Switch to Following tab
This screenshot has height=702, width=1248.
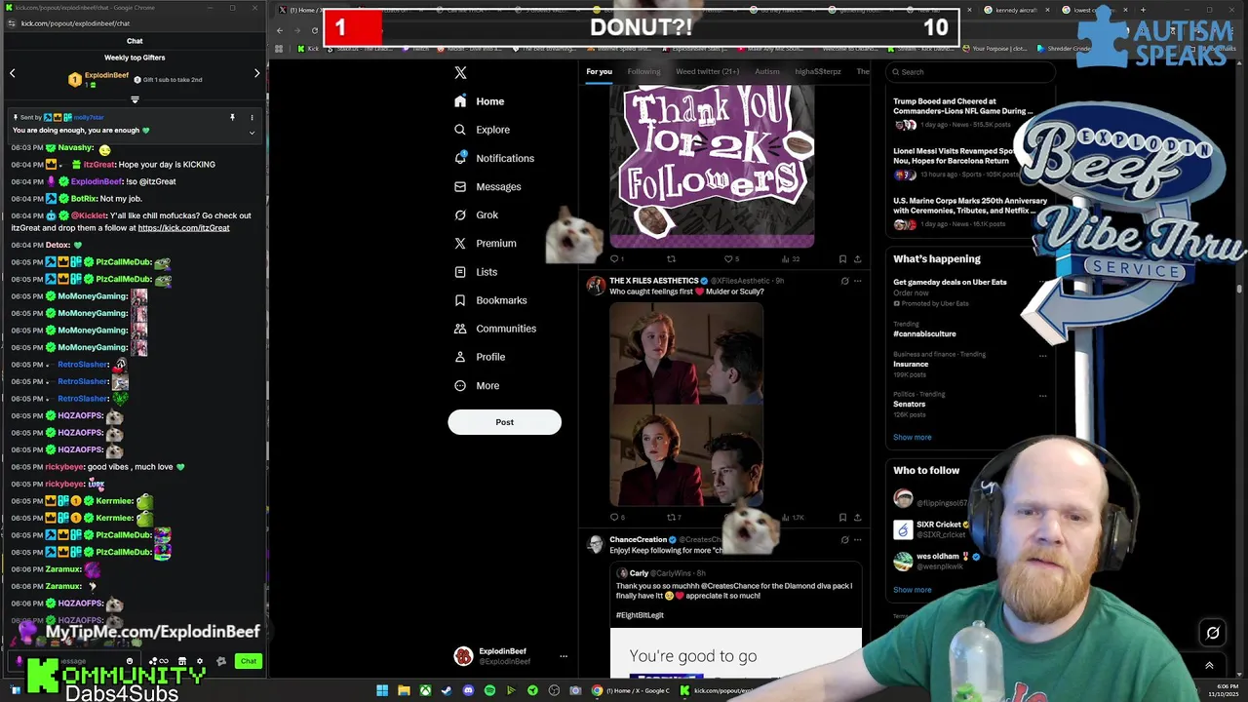click(x=643, y=71)
